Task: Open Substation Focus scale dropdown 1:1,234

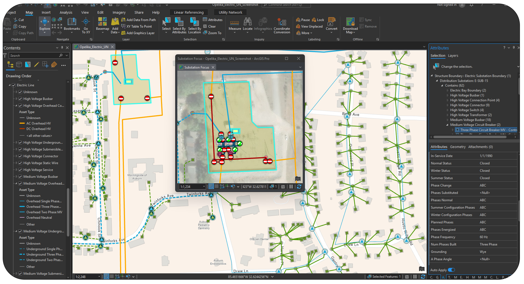Action: [x=204, y=187]
